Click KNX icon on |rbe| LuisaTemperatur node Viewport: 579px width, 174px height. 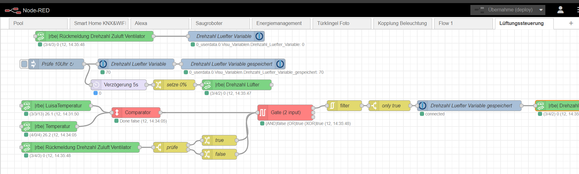(x=27, y=106)
